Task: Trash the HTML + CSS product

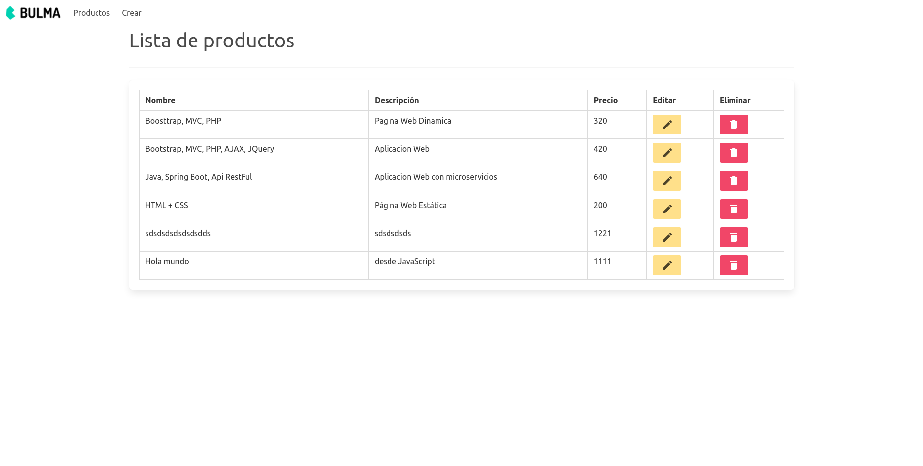Action: [x=733, y=209]
